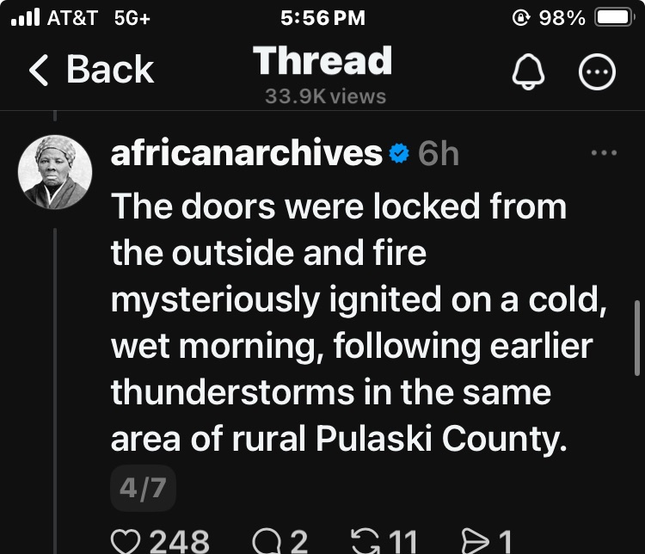Like the post with the heart icon
Image resolution: width=645 pixels, height=554 pixels.
click(126, 541)
